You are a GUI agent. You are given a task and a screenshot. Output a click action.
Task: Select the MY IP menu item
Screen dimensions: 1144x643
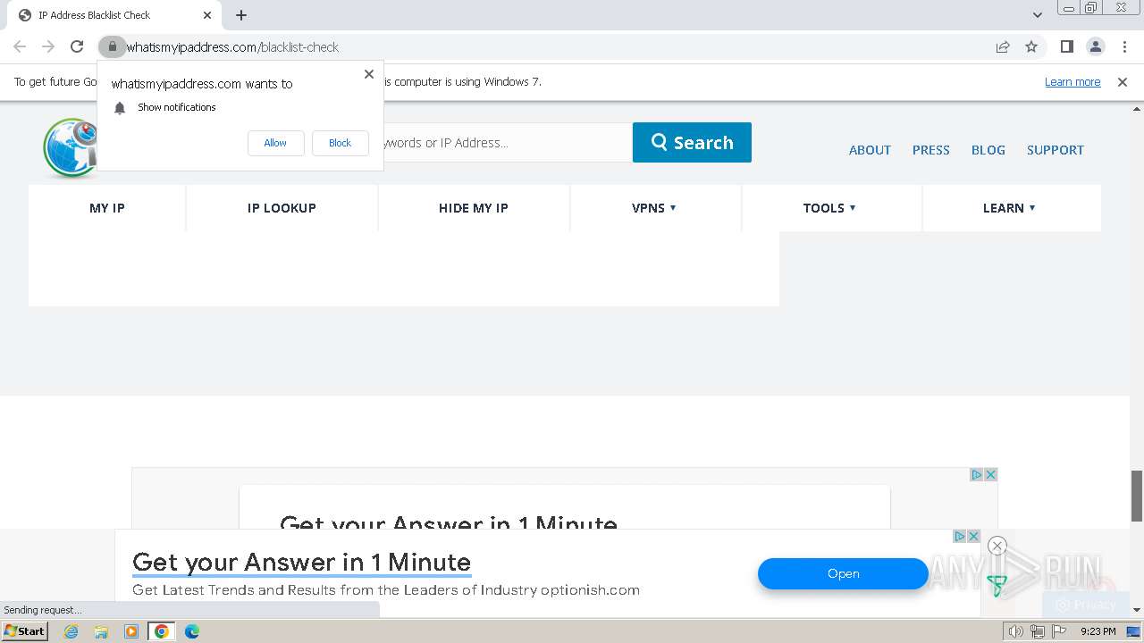click(107, 208)
